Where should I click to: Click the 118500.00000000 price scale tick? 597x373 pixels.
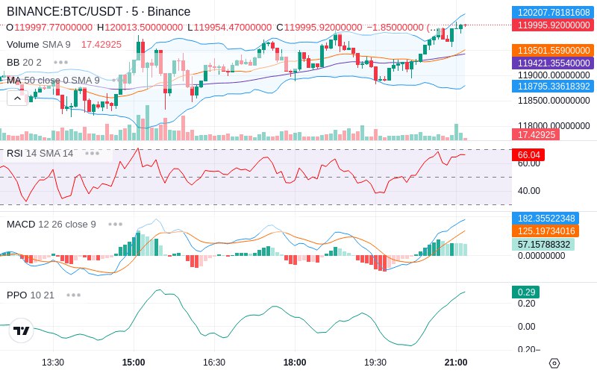click(554, 101)
